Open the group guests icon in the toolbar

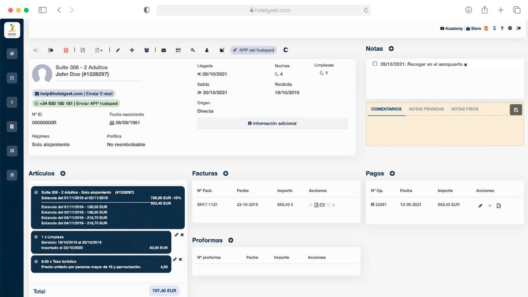[x=147, y=50]
